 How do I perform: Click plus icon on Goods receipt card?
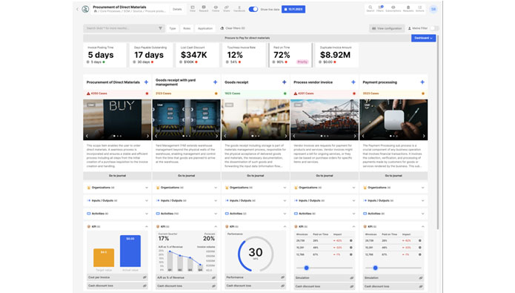point(284,82)
